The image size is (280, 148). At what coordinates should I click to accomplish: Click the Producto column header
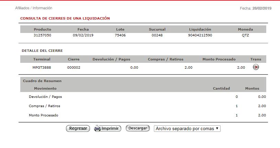[43, 29]
